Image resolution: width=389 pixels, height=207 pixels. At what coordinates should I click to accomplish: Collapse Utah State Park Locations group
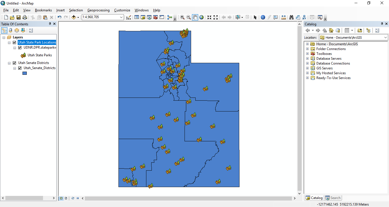(9, 42)
